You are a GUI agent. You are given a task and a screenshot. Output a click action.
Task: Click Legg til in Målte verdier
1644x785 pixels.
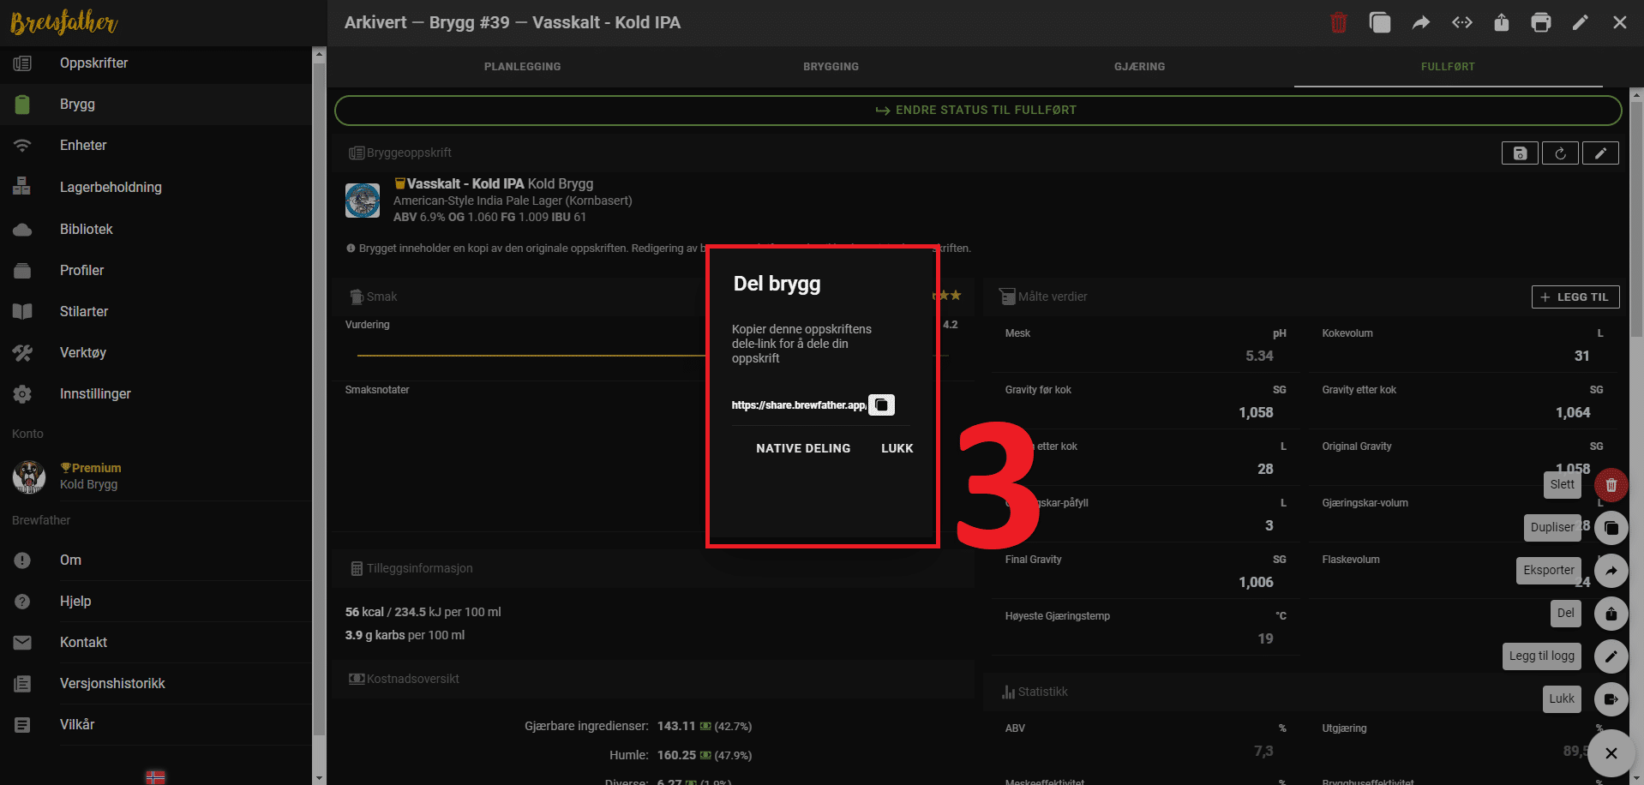point(1575,297)
